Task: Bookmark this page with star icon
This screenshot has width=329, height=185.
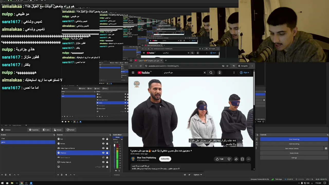Action: 227,66
